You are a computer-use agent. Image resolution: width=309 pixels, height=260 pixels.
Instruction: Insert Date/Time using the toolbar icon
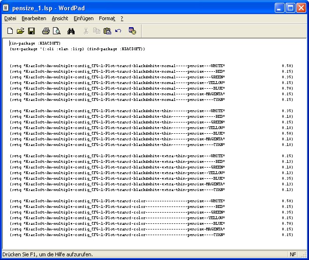tap(132, 31)
